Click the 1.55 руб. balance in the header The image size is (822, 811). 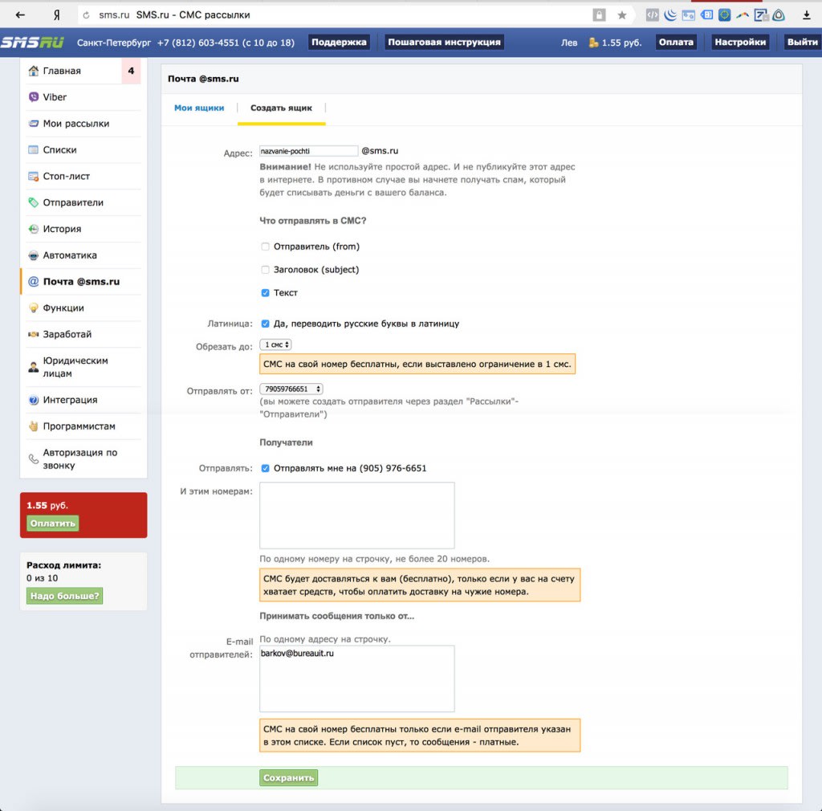tap(622, 43)
